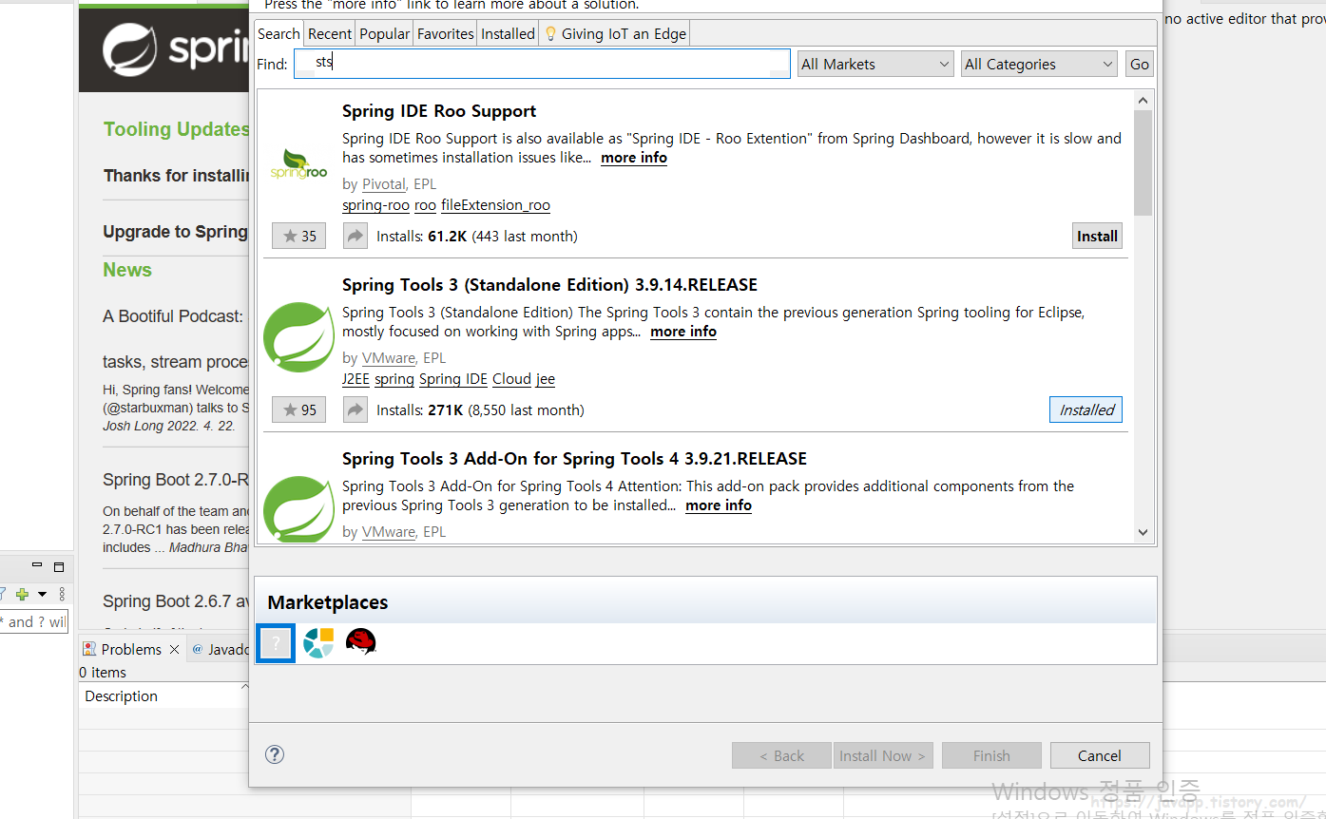Click the Spring Tools 3 (Standalone Edition) title
Viewport: 1326px width, 819px height.
(x=549, y=285)
